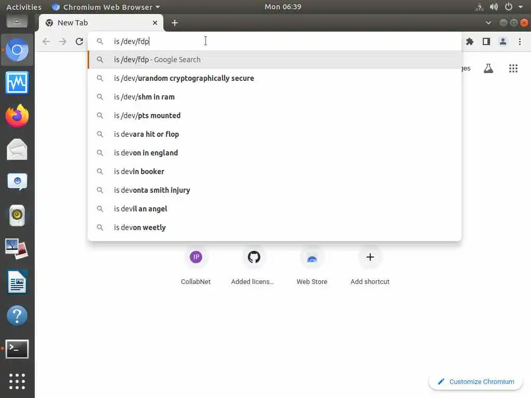Show Applications grid in dock
This screenshot has height=398, width=531.
(17, 381)
